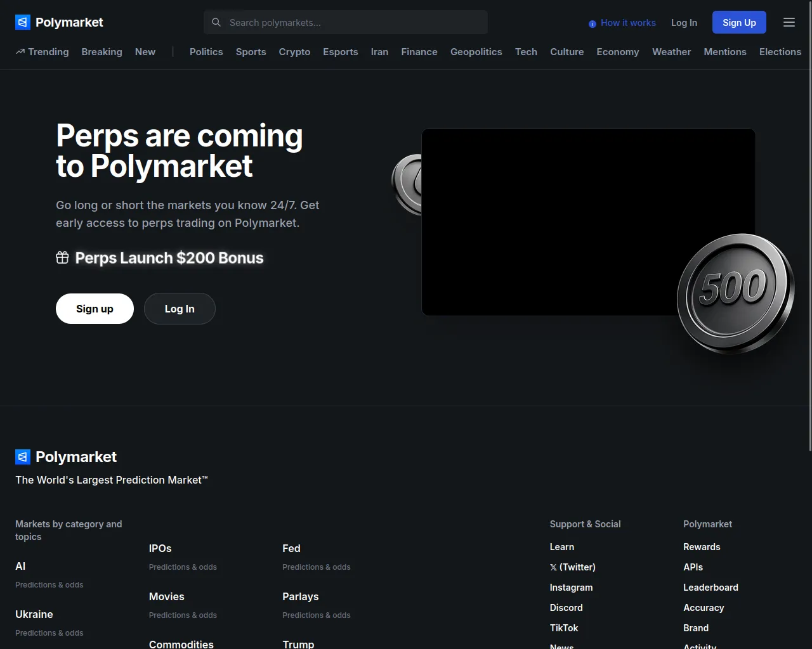
Task: Click the blue Sign Up button
Action: (x=739, y=22)
